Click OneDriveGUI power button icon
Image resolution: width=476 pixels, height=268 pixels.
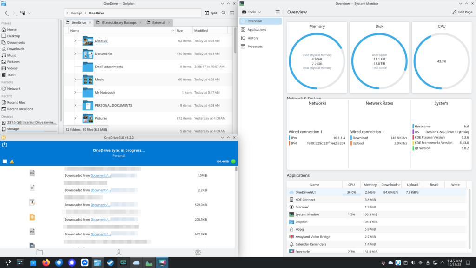point(4,145)
